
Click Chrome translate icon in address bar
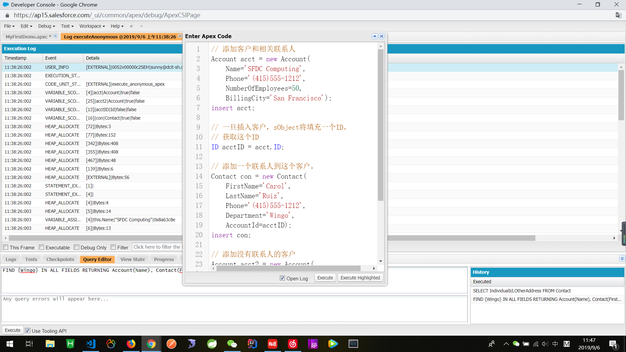tap(618, 15)
